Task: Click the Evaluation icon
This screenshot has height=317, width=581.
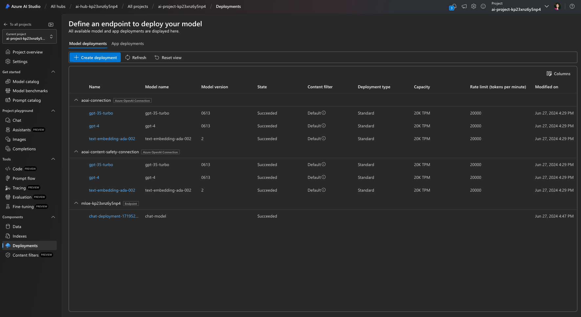Action: [8, 197]
